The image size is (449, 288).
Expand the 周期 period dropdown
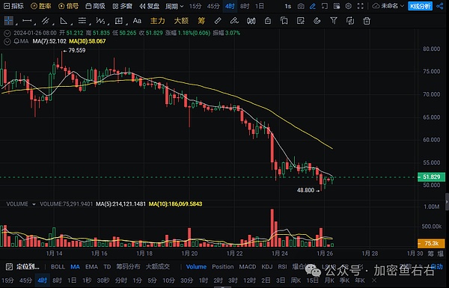tap(174, 6)
